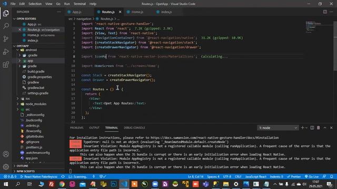This screenshot has width=337, height=189.
Task: Open Explorer panel Views and More Actions
Action: 59,12
